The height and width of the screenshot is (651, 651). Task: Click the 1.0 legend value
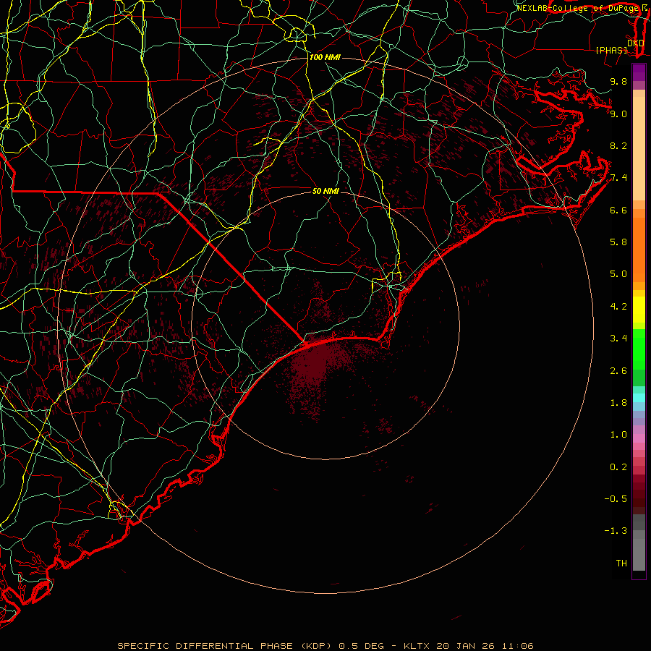click(x=618, y=435)
